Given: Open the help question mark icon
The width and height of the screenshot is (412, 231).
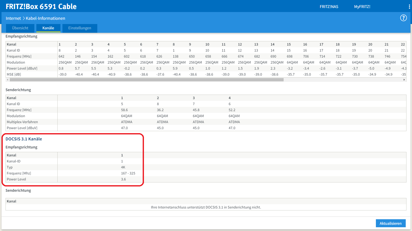Looking at the screenshot, I should 403,18.
